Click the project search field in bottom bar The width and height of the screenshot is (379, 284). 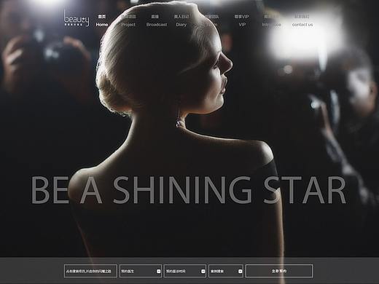pyautogui.click(x=90, y=271)
